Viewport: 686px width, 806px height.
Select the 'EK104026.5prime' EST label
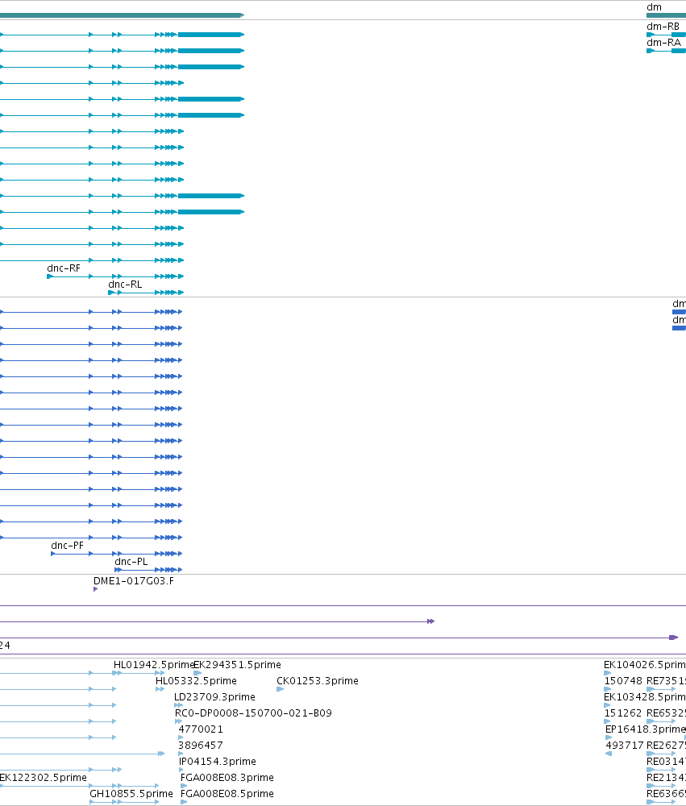(645, 665)
